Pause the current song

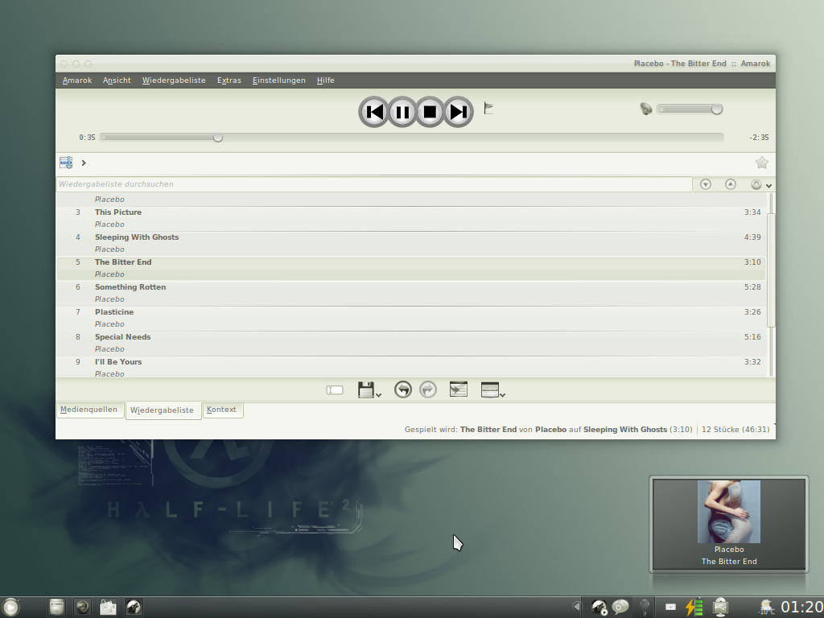pyautogui.click(x=402, y=112)
